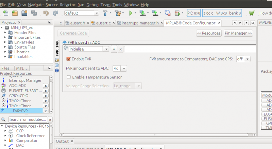Screen dimensions: 272x149
Task: Click the Undo arrow icon
Action: (x=46, y=13)
